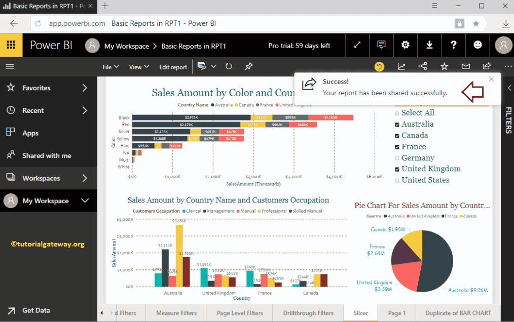Pin the live page with pin icon

click(x=249, y=66)
